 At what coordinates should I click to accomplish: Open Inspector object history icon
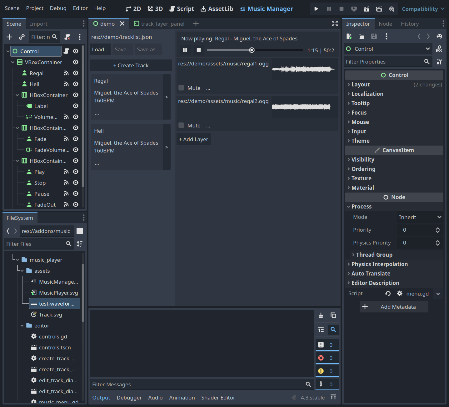(439, 36)
